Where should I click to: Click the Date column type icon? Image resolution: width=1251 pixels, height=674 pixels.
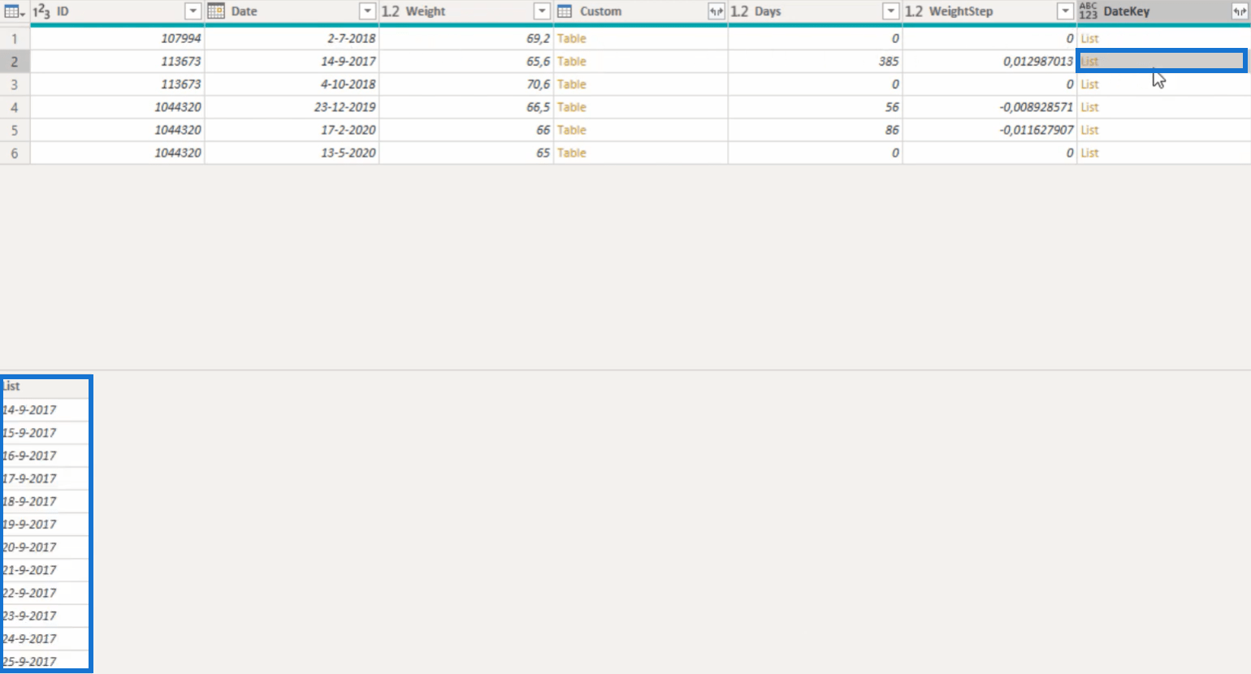(216, 11)
